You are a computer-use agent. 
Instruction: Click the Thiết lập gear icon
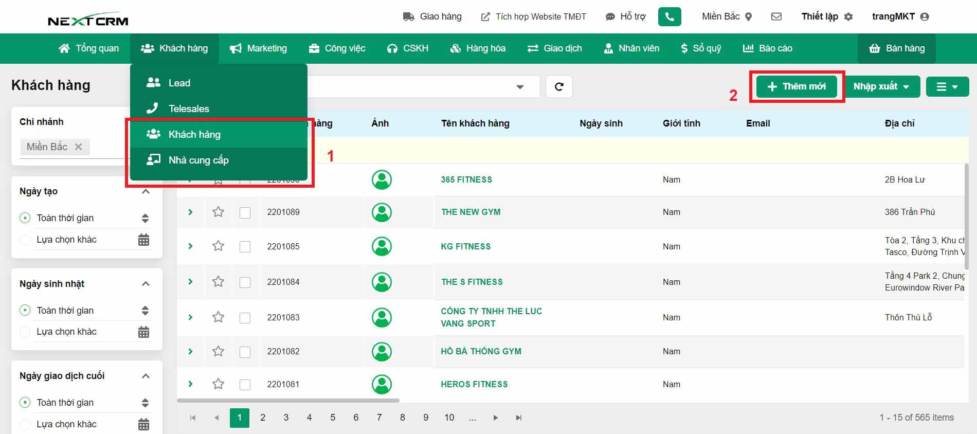848,16
